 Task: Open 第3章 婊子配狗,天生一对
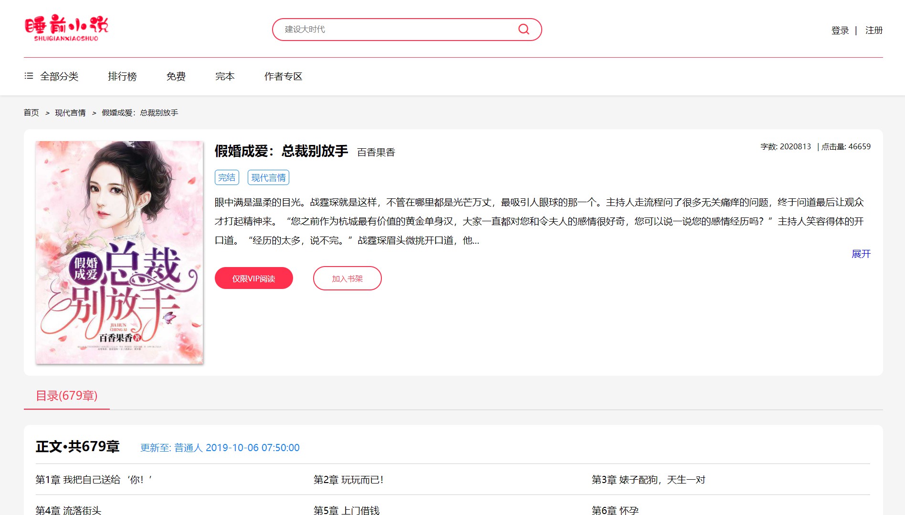(649, 480)
